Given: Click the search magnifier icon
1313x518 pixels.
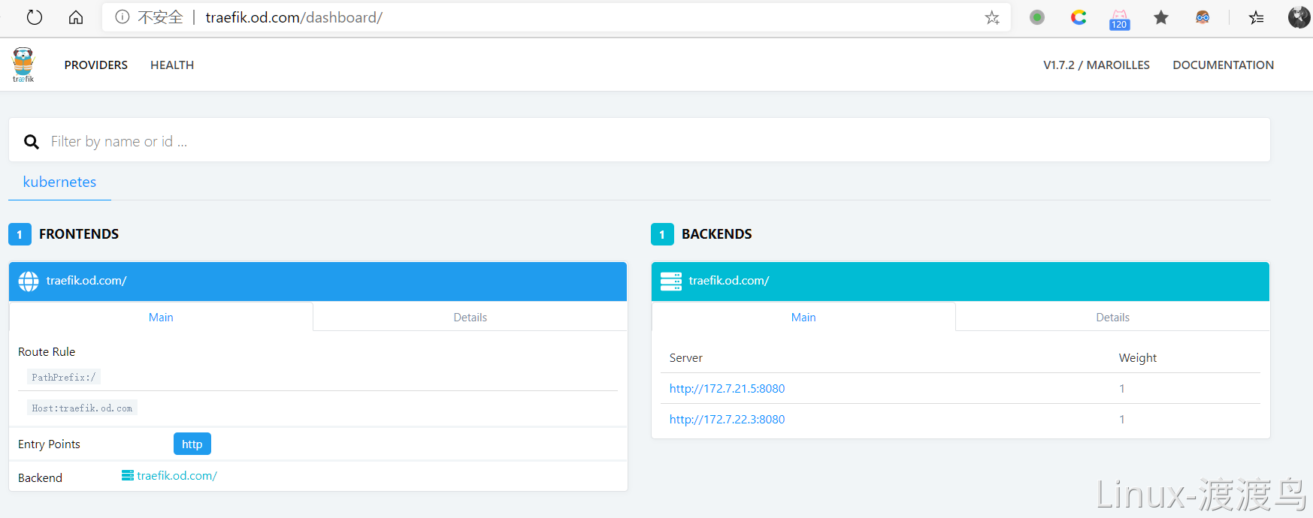Looking at the screenshot, I should tap(32, 141).
